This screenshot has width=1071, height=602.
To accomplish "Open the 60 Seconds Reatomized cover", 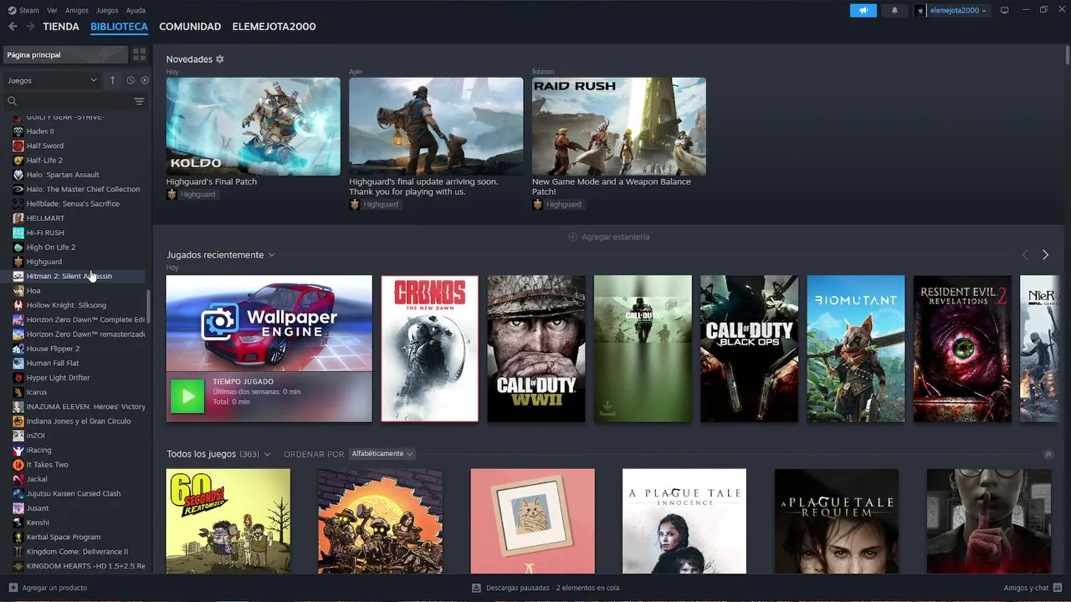I will coord(228,521).
